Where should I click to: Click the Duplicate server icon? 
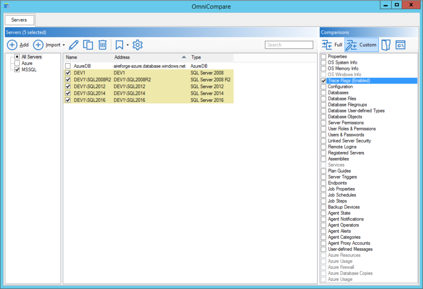(88, 45)
